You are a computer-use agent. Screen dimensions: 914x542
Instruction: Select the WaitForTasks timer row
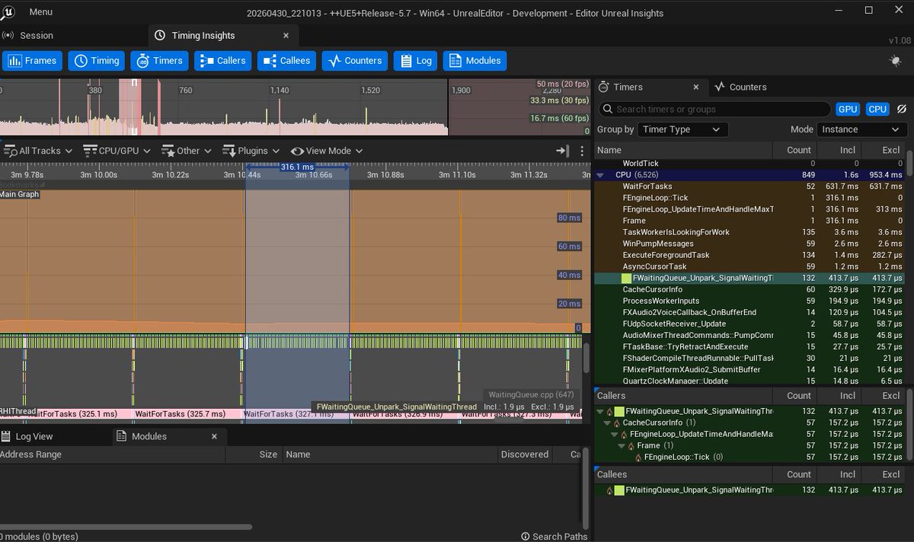click(750, 186)
